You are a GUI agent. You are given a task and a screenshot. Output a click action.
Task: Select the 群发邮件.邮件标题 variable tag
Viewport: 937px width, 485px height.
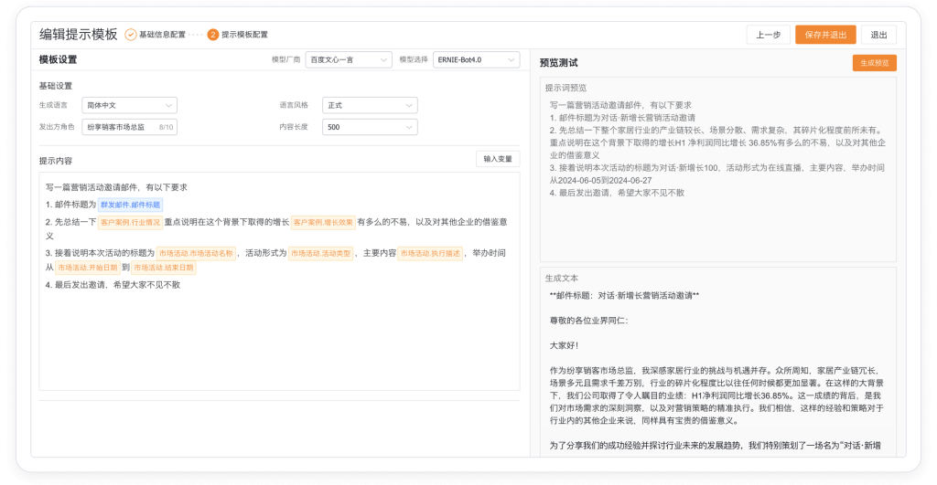point(130,205)
